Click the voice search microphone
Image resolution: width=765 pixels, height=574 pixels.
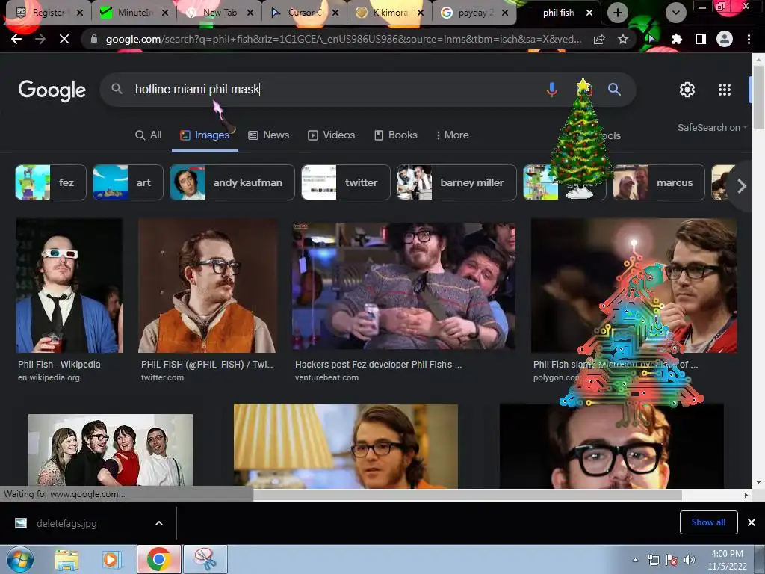[x=552, y=90]
